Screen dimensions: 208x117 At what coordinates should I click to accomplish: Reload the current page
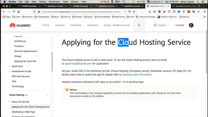(x=14, y=12)
